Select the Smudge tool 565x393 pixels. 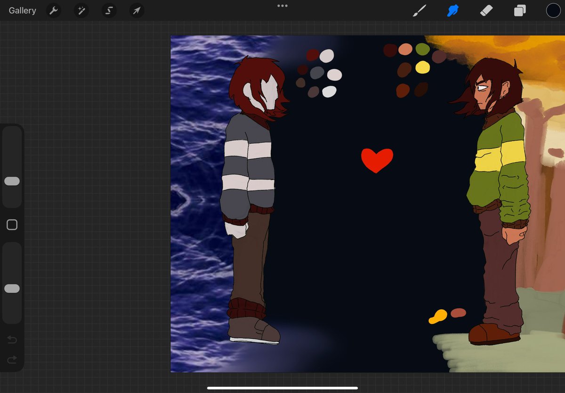pyautogui.click(x=452, y=10)
